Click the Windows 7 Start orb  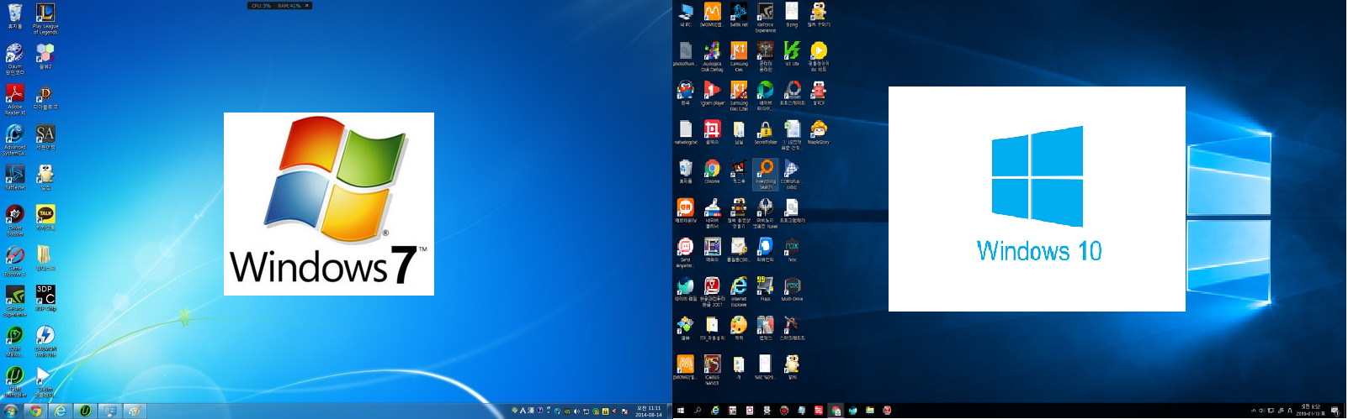tap(11, 411)
